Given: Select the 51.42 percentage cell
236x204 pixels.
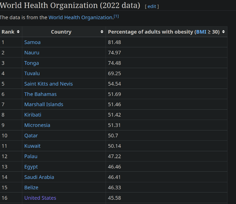Looking at the screenshot, I should 166,115.
